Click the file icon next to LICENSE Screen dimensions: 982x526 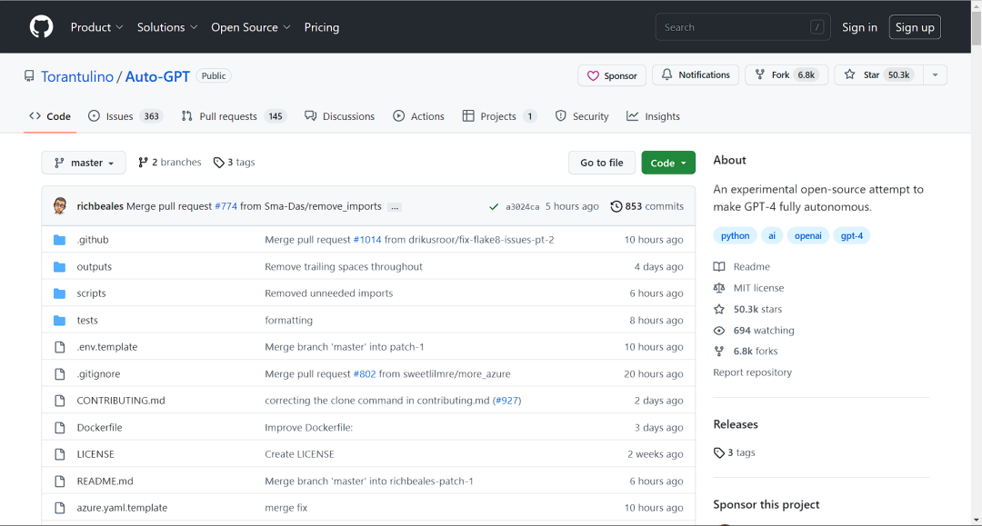(x=59, y=454)
